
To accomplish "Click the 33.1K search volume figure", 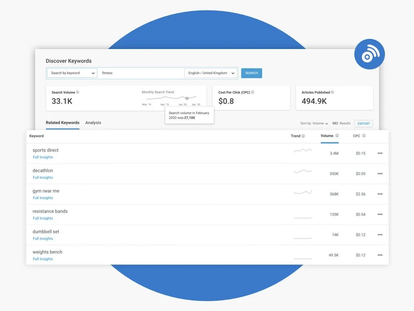I will pyautogui.click(x=62, y=101).
